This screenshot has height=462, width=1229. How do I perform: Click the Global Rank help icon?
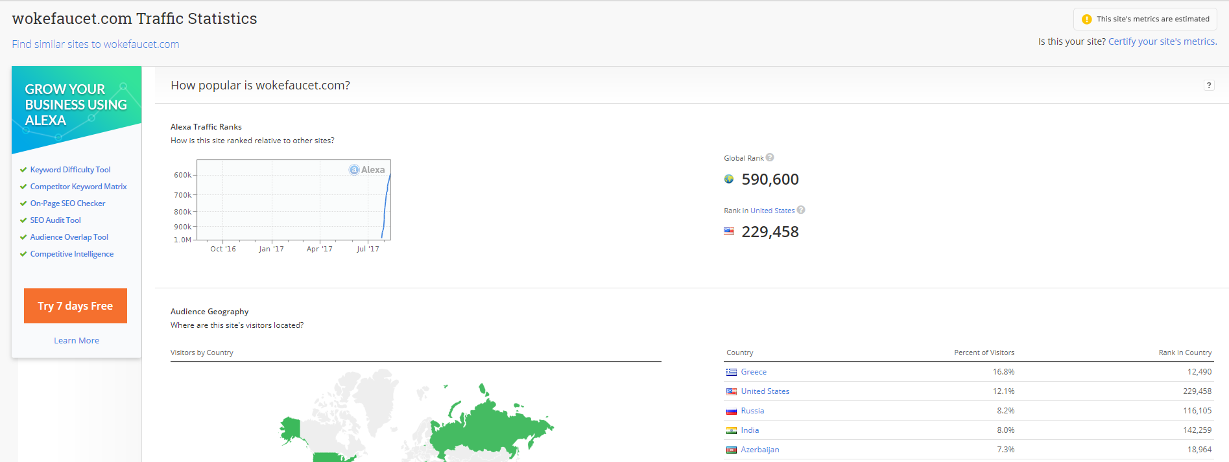[x=770, y=157]
